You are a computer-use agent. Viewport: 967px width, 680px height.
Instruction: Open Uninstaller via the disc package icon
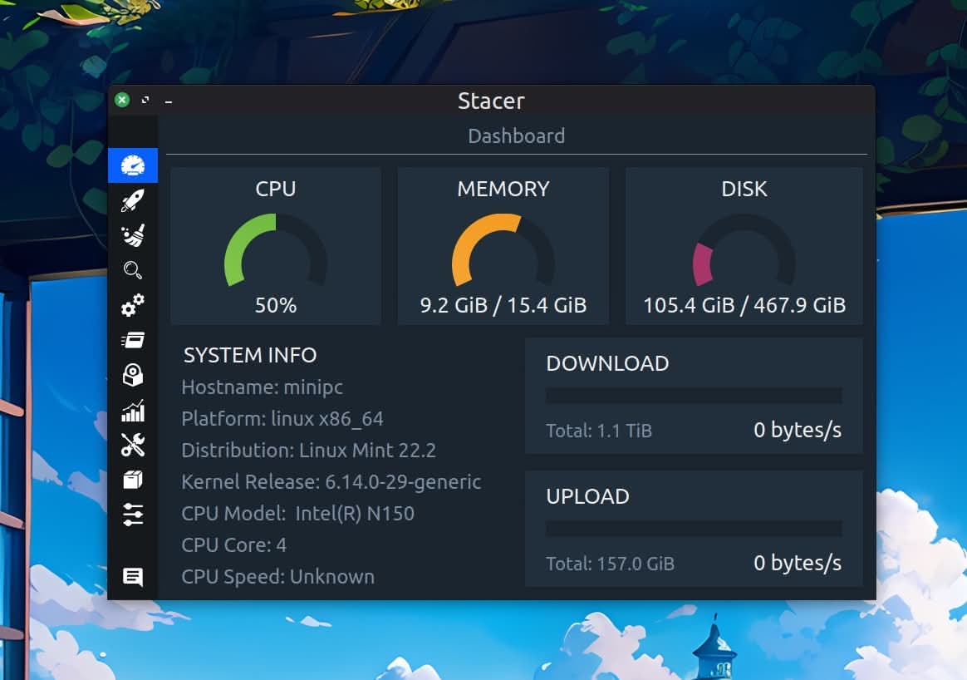pos(133,375)
